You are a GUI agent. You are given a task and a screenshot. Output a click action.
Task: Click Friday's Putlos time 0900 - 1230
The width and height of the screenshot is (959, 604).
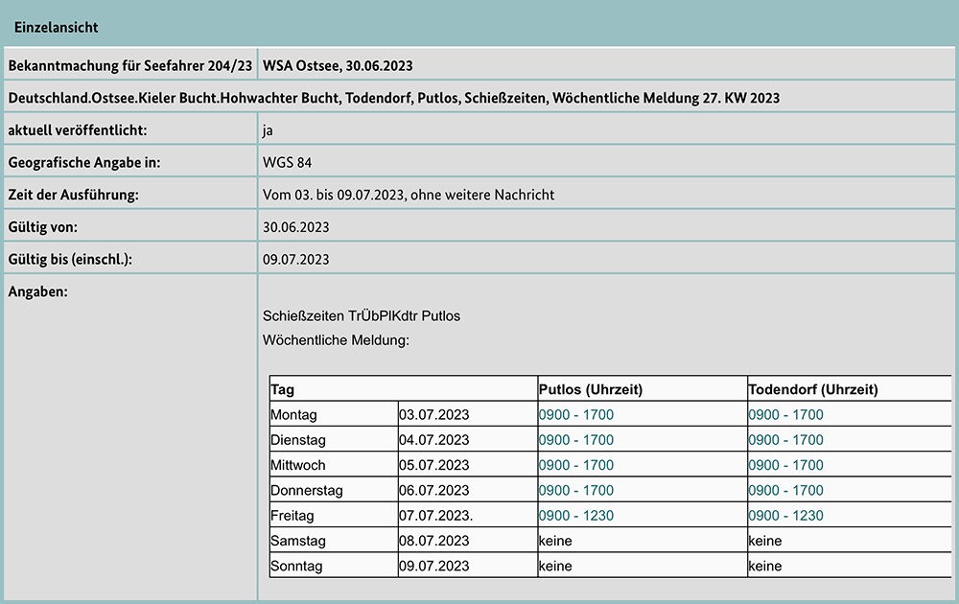coord(575,515)
